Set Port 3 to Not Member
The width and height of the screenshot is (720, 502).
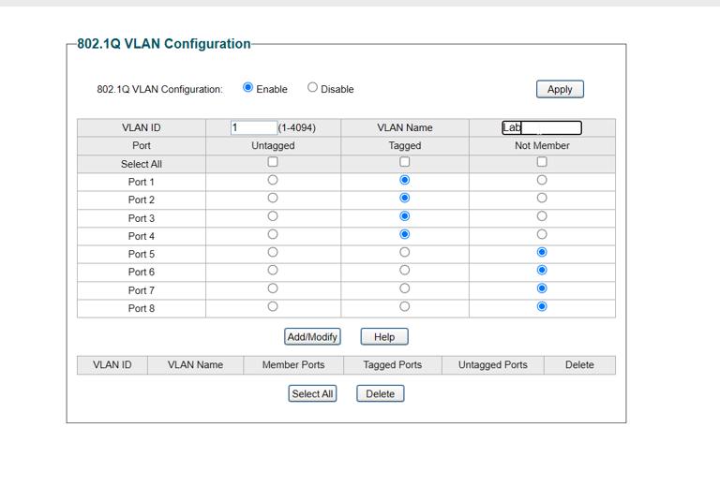point(542,216)
